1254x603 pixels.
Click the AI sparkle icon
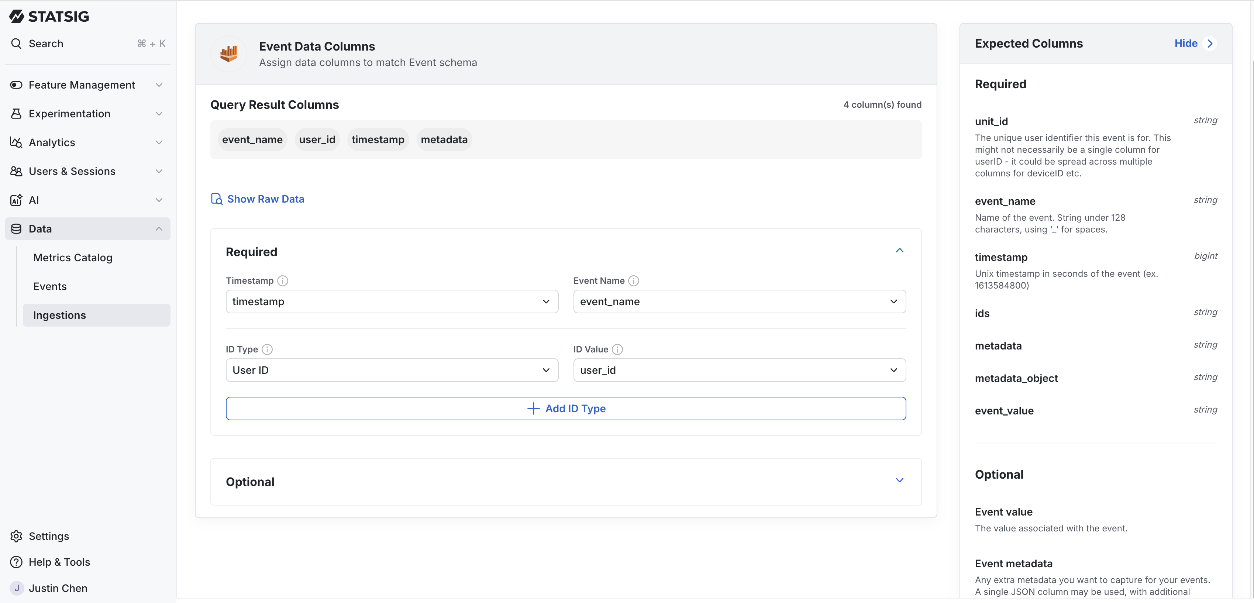point(16,200)
